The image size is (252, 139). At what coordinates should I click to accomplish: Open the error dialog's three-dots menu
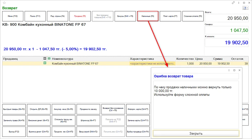tap(229, 70)
